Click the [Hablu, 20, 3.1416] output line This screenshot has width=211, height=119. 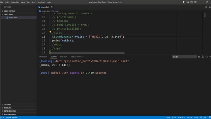pyautogui.click(x=54, y=65)
